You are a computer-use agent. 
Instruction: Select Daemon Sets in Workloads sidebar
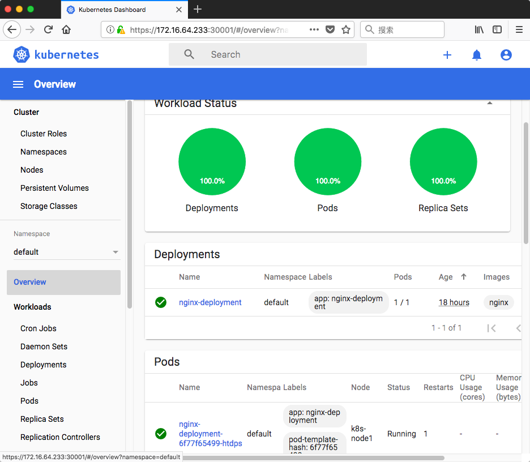pos(44,346)
